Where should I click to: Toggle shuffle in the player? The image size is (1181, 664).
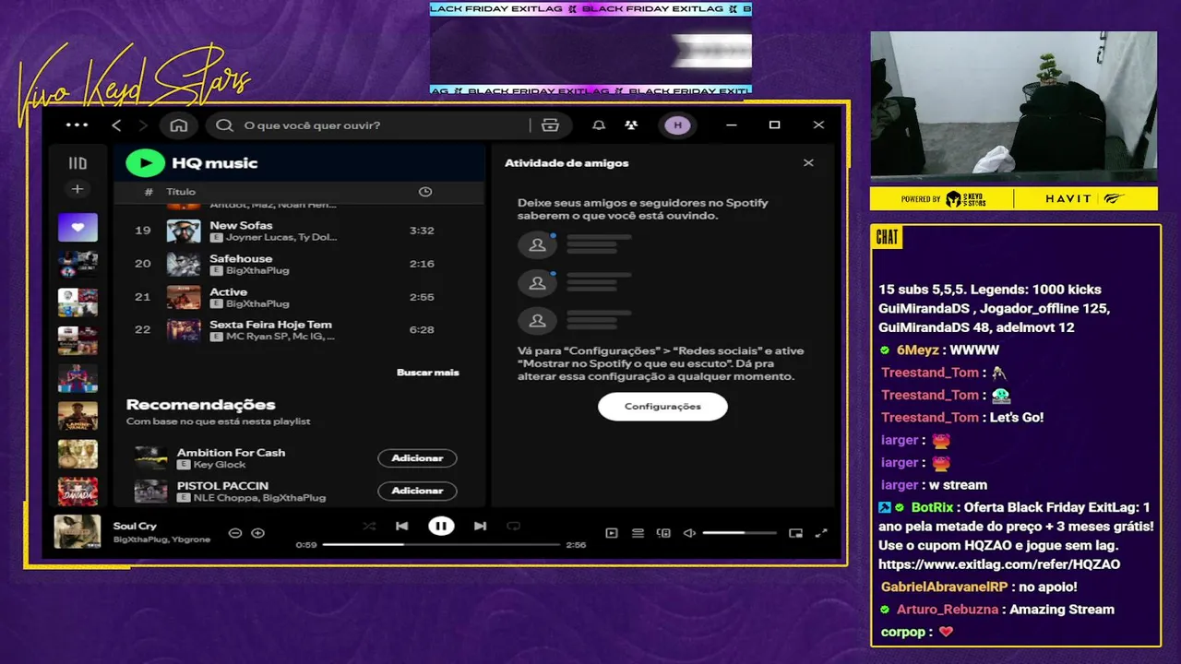(x=369, y=526)
